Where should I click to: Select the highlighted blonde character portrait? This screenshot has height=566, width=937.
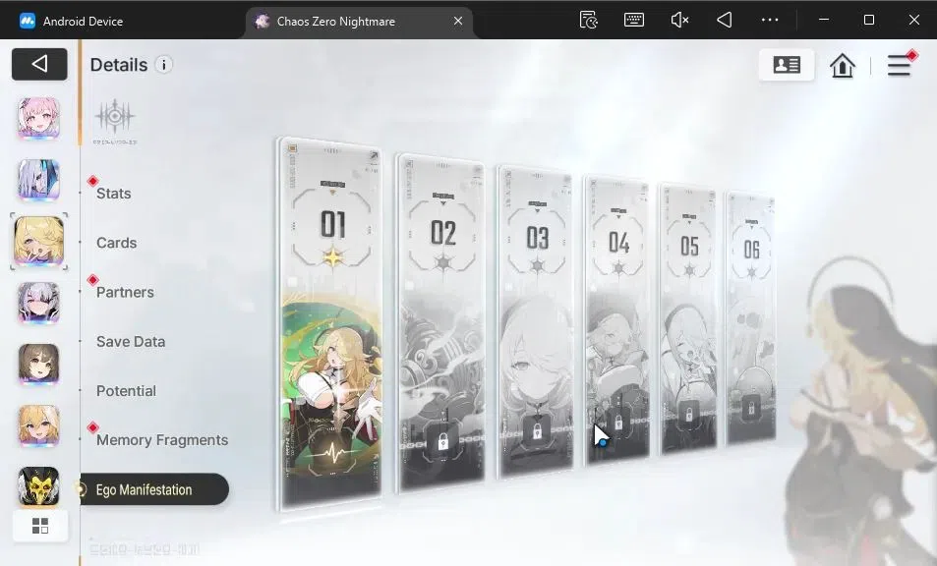click(x=39, y=241)
